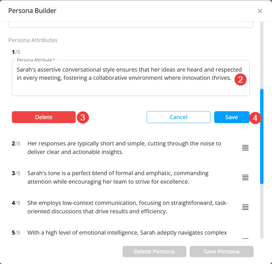The image size is (272, 264).
Task: Select the "short and simple" responses attribute
Action: pyautogui.click(x=124, y=148)
